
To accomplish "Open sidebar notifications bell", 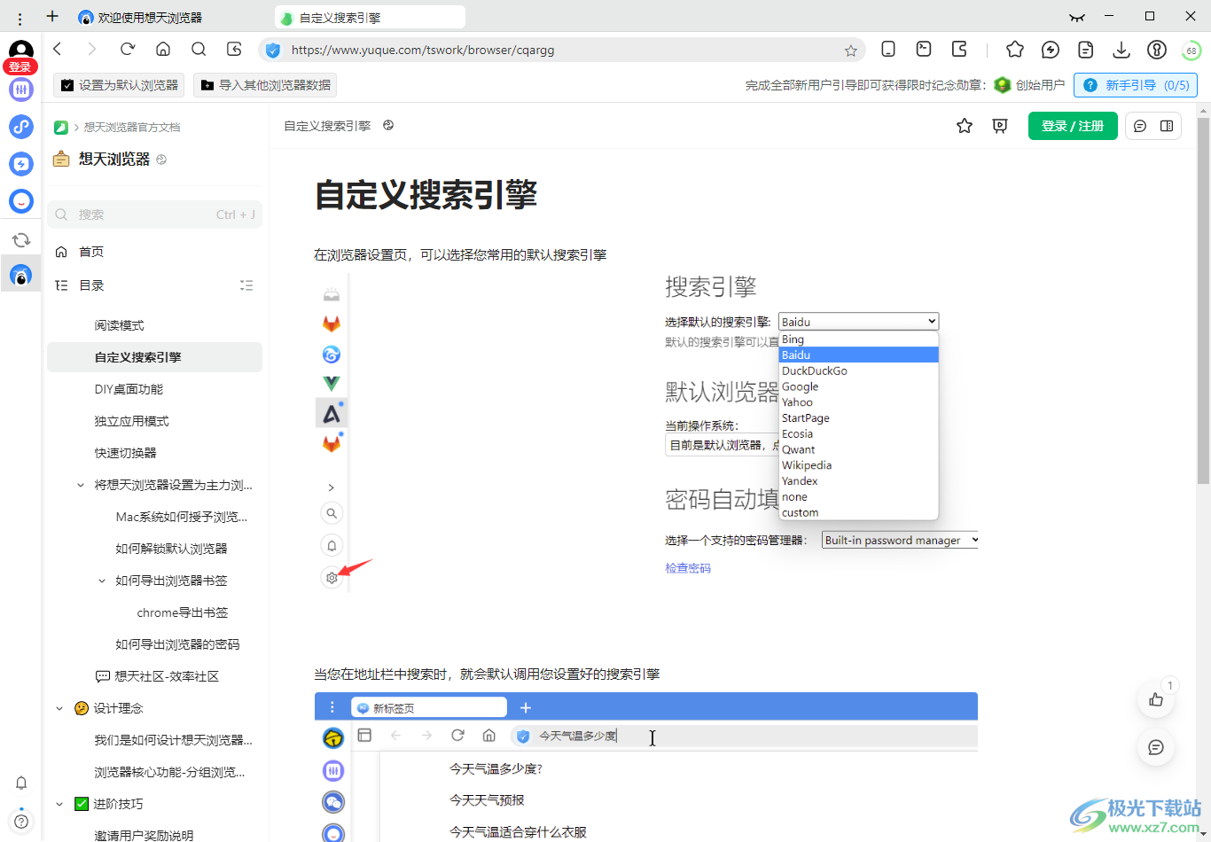I will 21,783.
